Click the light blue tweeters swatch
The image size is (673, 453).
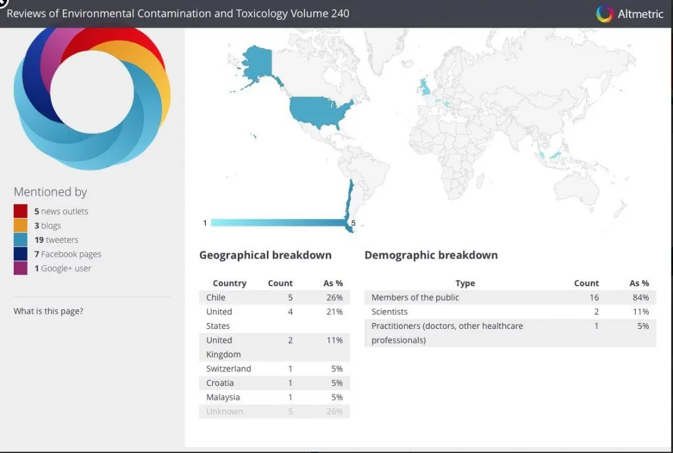20,240
